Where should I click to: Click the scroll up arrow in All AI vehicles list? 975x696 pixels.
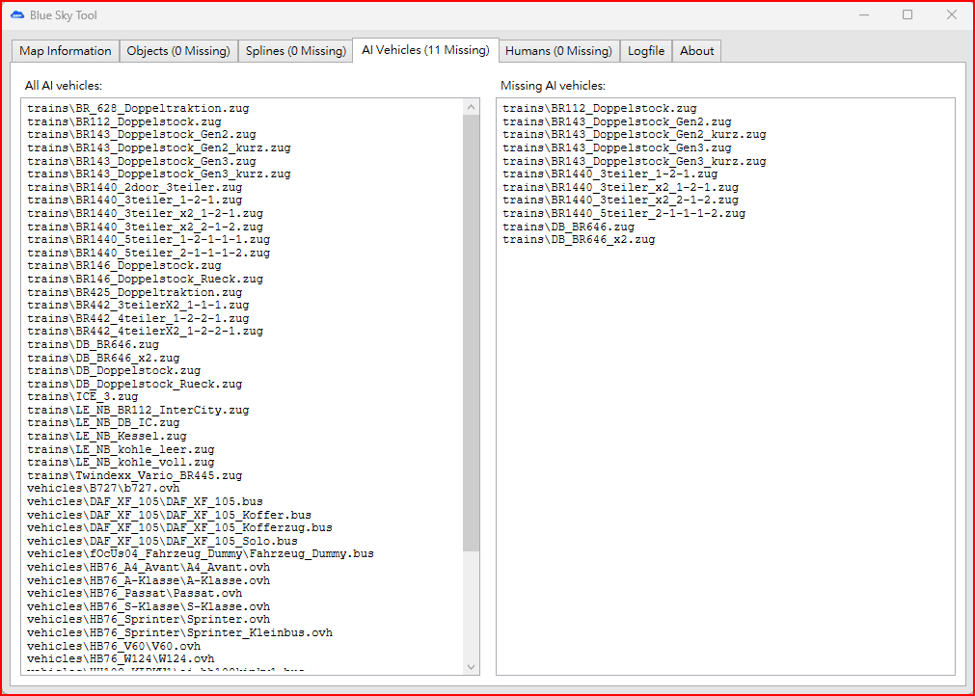[x=472, y=107]
